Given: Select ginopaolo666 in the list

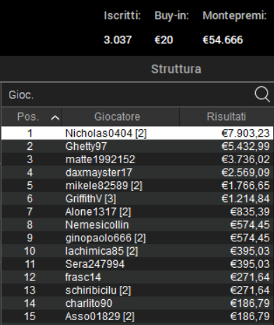Looking at the screenshot, I should click(x=137, y=238).
